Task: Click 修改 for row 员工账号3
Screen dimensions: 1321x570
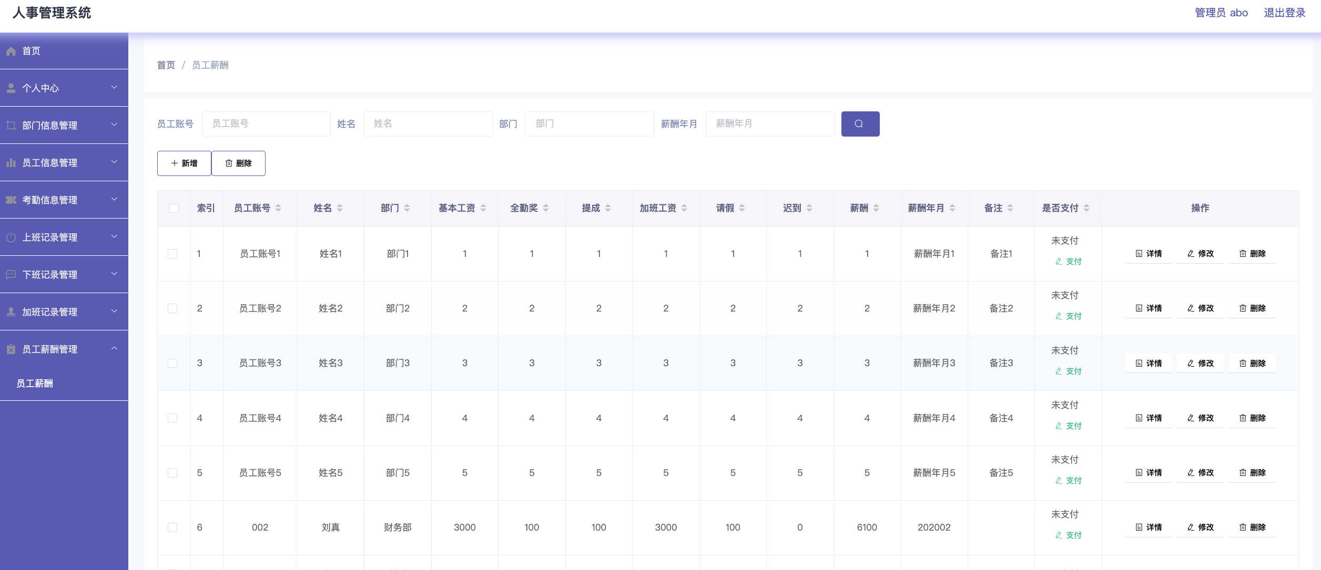Action: (x=1201, y=364)
